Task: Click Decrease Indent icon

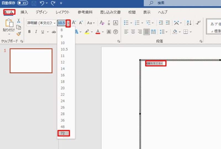Action: (x=161, y=23)
